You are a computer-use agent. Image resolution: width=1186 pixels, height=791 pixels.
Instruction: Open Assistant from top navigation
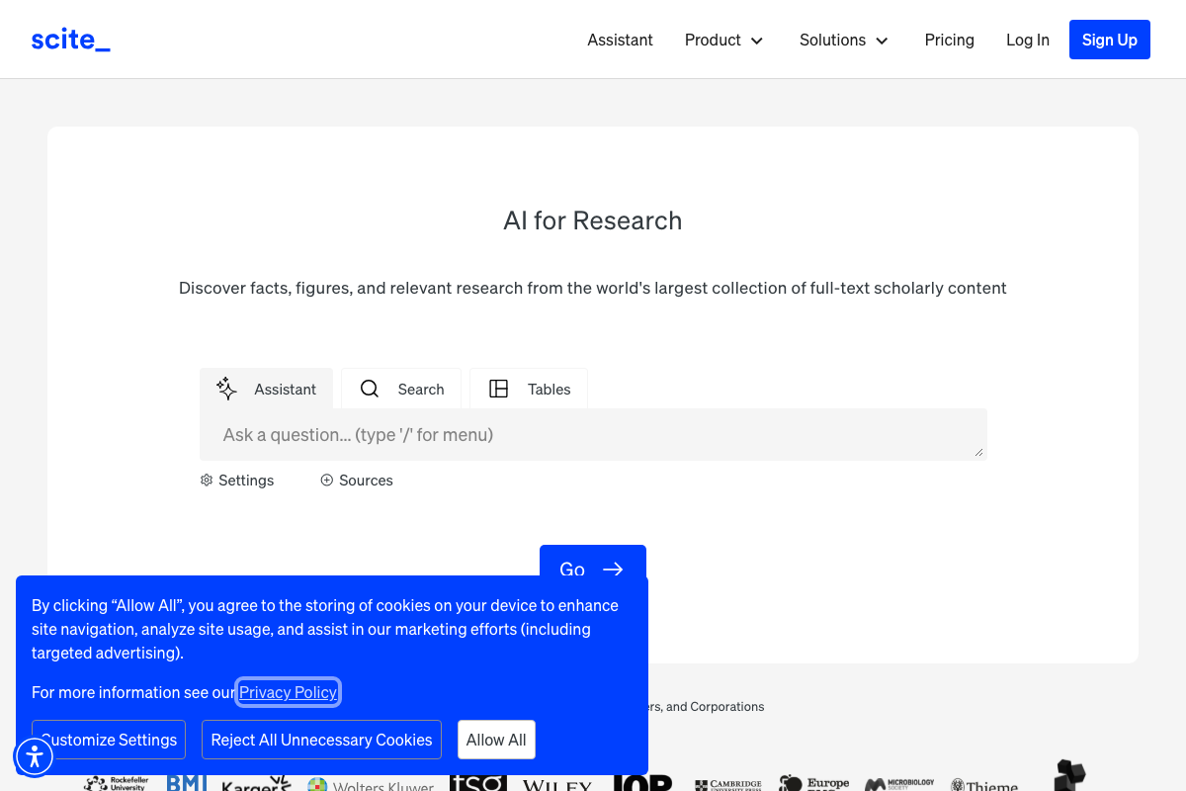620,40
